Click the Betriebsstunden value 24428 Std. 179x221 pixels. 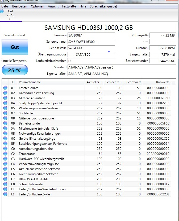pos(163,61)
